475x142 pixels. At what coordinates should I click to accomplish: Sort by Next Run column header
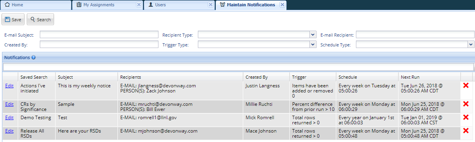(429, 77)
